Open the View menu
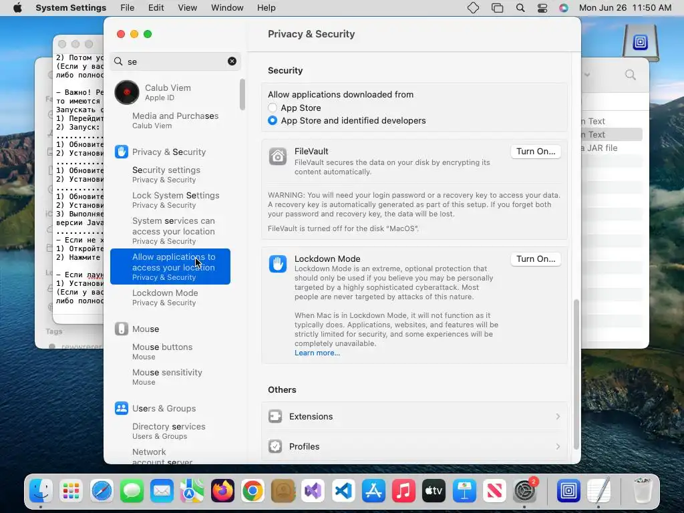Screen dimensions: 684x513 [x=188, y=8]
